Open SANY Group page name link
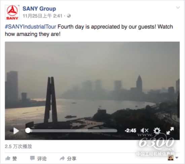The height and width of the screenshot is (164, 185). pyautogui.click(x=39, y=9)
